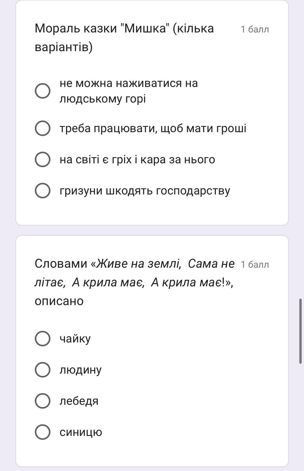Image resolution: width=304 pixels, height=471 pixels.
Task: Pick the "синицю" radio button
Action: (43, 432)
